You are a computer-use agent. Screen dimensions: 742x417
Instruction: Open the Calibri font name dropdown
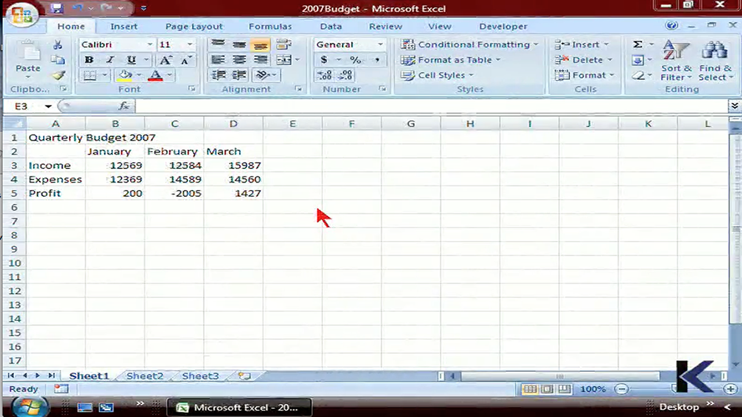[x=150, y=45]
